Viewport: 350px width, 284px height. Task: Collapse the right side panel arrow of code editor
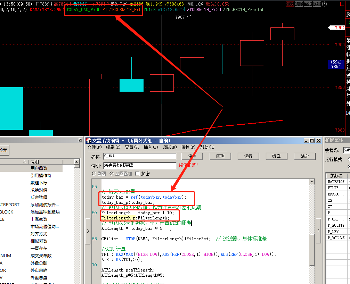click(318, 231)
